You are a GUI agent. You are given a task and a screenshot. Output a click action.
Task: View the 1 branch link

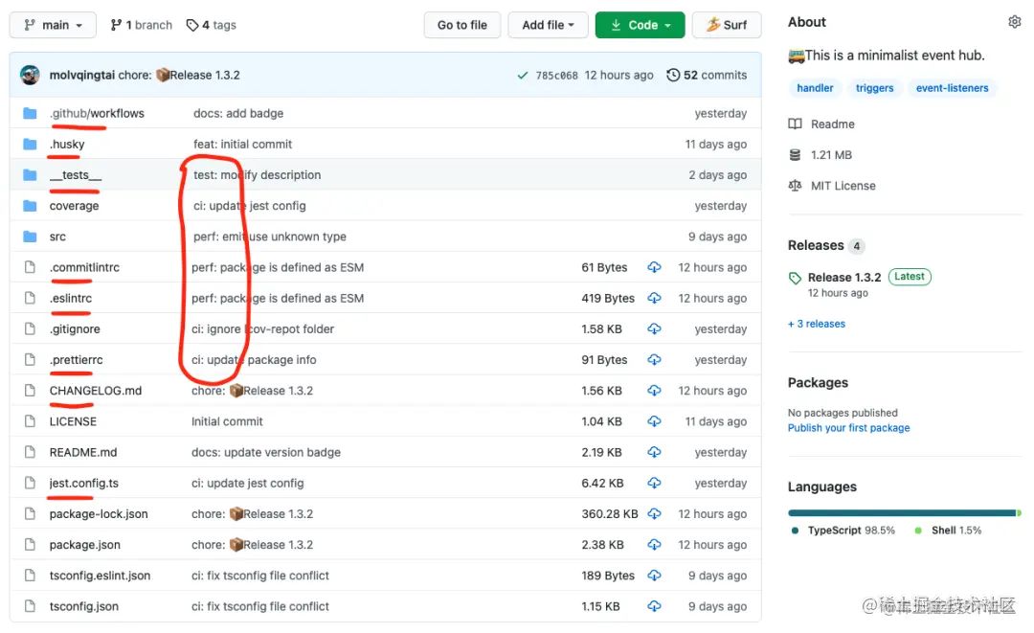click(141, 25)
